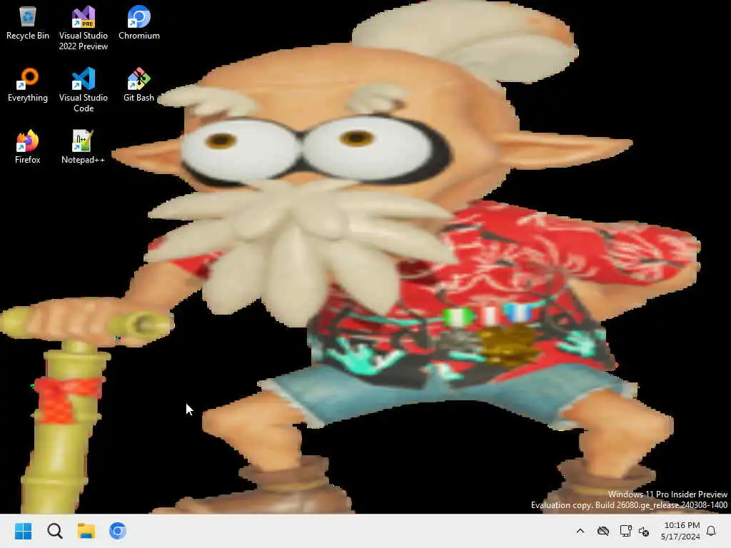
Task: Show hidden system tray icons
Action: (x=580, y=531)
